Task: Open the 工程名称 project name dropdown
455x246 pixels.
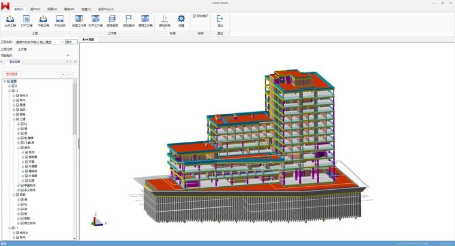Action: 61,42
